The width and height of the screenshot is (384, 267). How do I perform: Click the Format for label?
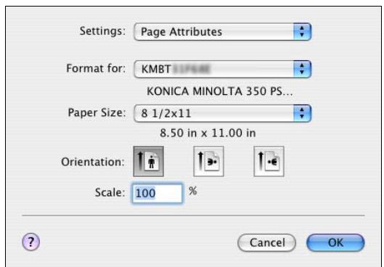(x=96, y=68)
